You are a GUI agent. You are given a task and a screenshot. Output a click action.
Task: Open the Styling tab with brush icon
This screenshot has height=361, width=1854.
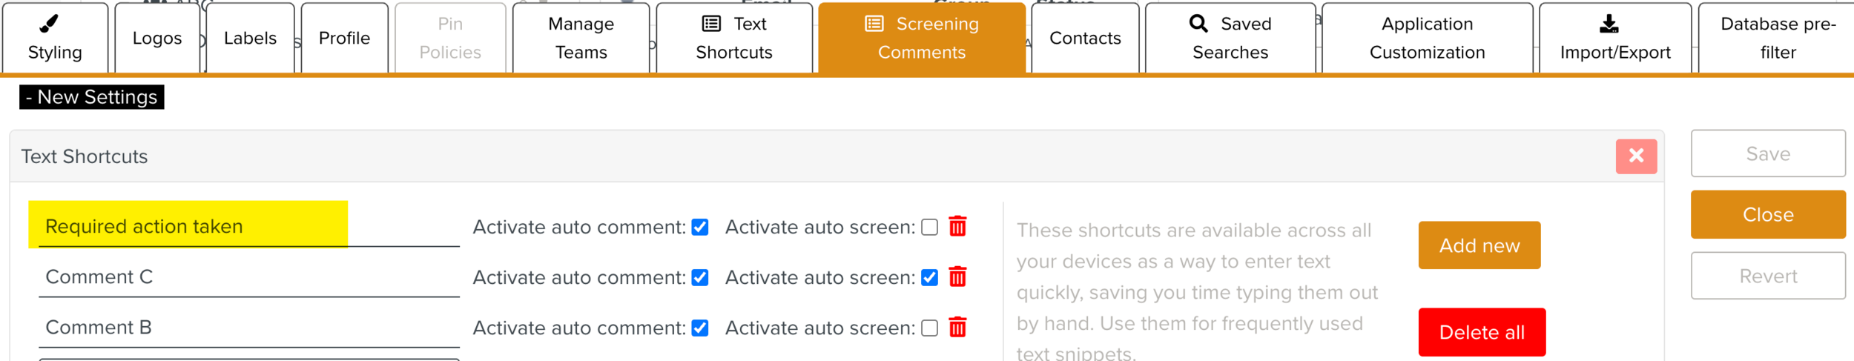[x=55, y=38]
